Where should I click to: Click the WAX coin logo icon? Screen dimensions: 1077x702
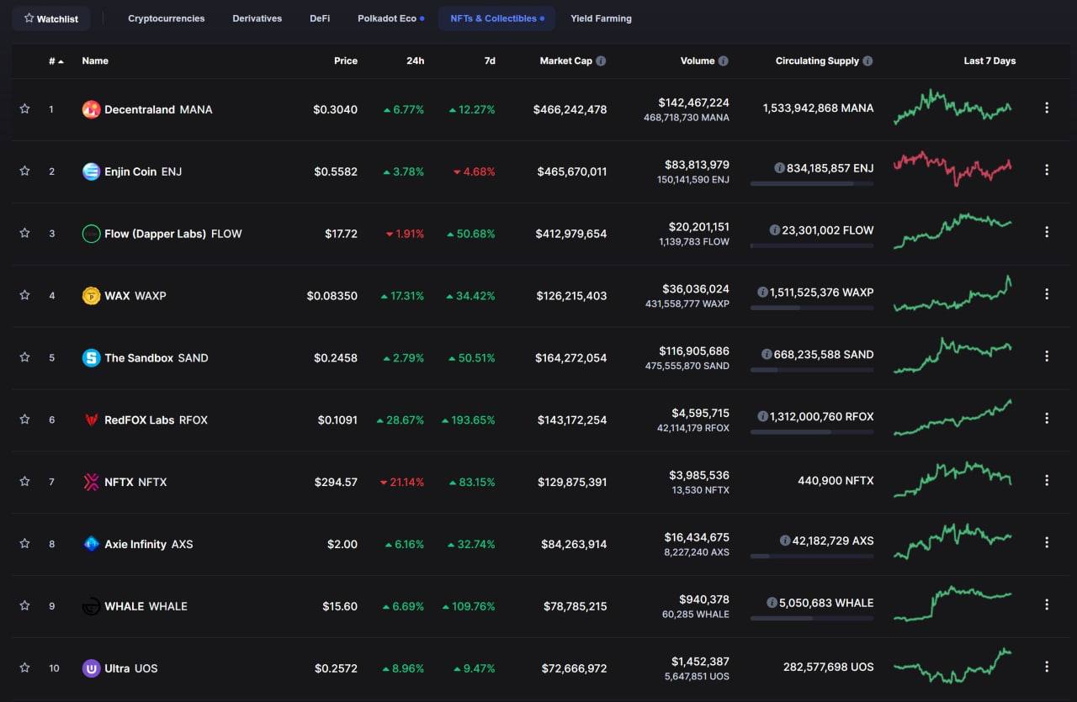91,296
